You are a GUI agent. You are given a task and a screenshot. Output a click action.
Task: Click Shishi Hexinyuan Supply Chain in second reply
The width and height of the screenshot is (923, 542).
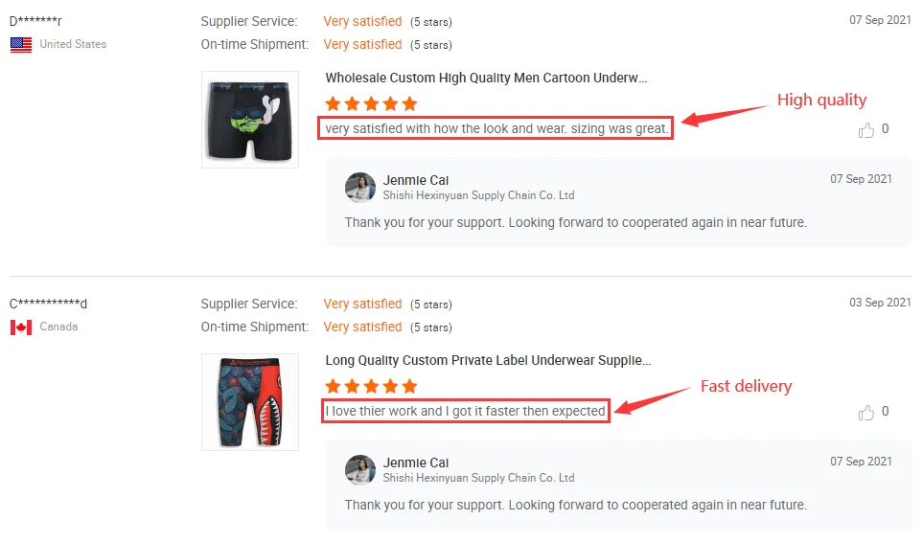pyautogui.click(x=478, y=478)
